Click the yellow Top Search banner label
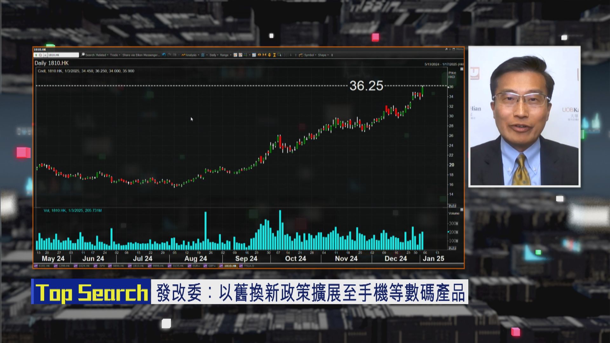 tap(91, 292)
